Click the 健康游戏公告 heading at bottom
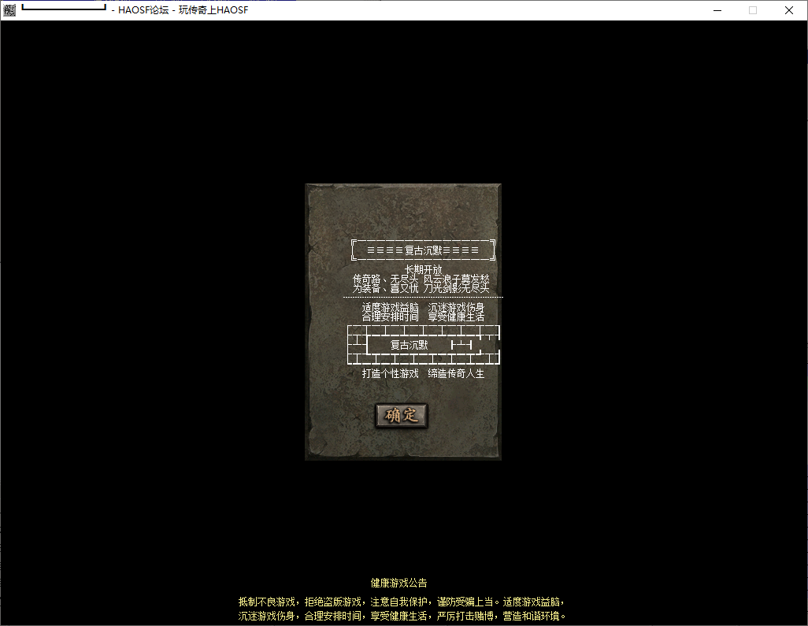Image resolution: width=808 pixels, height=626 pixels. pos(399,583)
